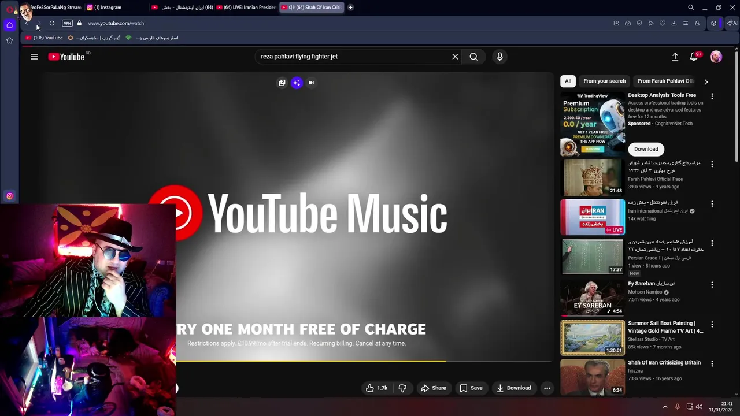
Task: Dislike the video with thumbs down
Action: coord(403,388)
